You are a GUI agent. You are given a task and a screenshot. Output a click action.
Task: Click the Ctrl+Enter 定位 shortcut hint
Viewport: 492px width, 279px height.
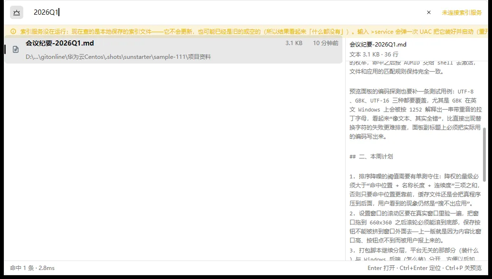[420, 268]
